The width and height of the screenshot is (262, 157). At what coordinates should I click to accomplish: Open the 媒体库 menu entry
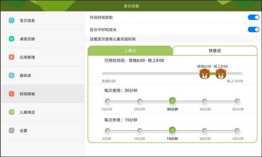pyautogui.click(x=43, y=76)
